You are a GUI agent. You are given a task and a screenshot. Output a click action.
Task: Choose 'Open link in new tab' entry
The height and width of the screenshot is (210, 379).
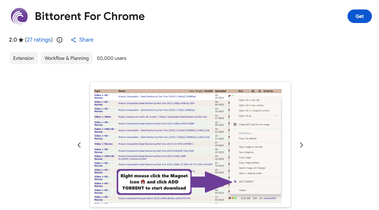(x=249, y=100)
